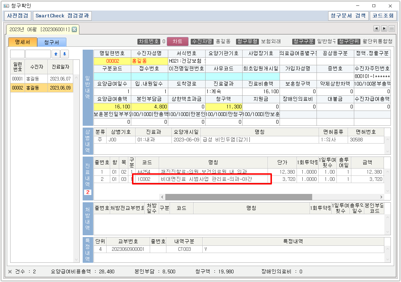401x282 pixels.
Task: Close the 2023년 06월 document tab
Action: click(74, 29)
